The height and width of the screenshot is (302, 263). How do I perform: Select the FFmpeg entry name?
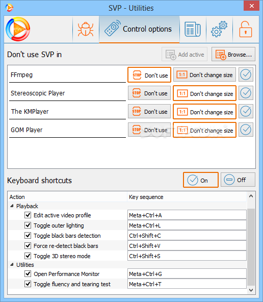tap(67, 74)
